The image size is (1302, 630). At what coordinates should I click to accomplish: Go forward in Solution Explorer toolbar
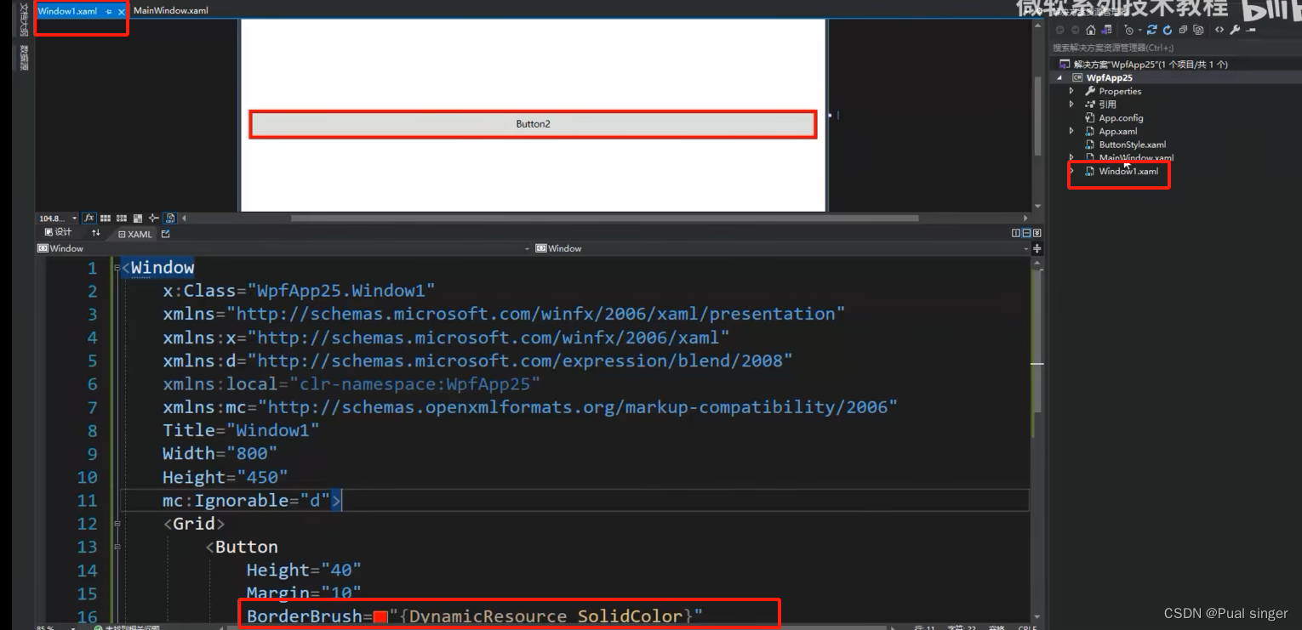[1076, 30]
